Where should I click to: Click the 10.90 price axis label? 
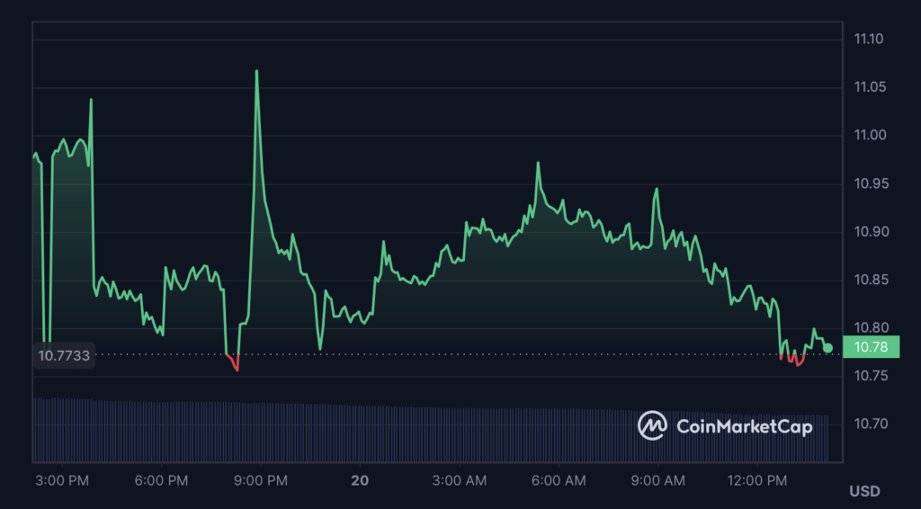[871, 232]
